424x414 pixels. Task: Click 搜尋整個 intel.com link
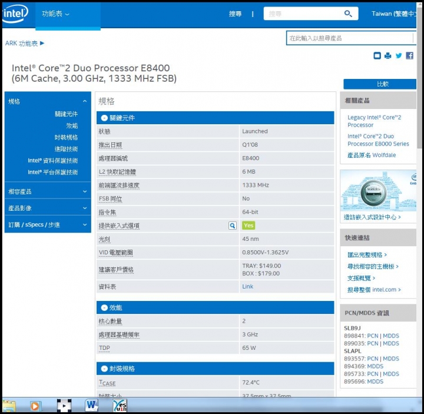click(x=374, y=290)
